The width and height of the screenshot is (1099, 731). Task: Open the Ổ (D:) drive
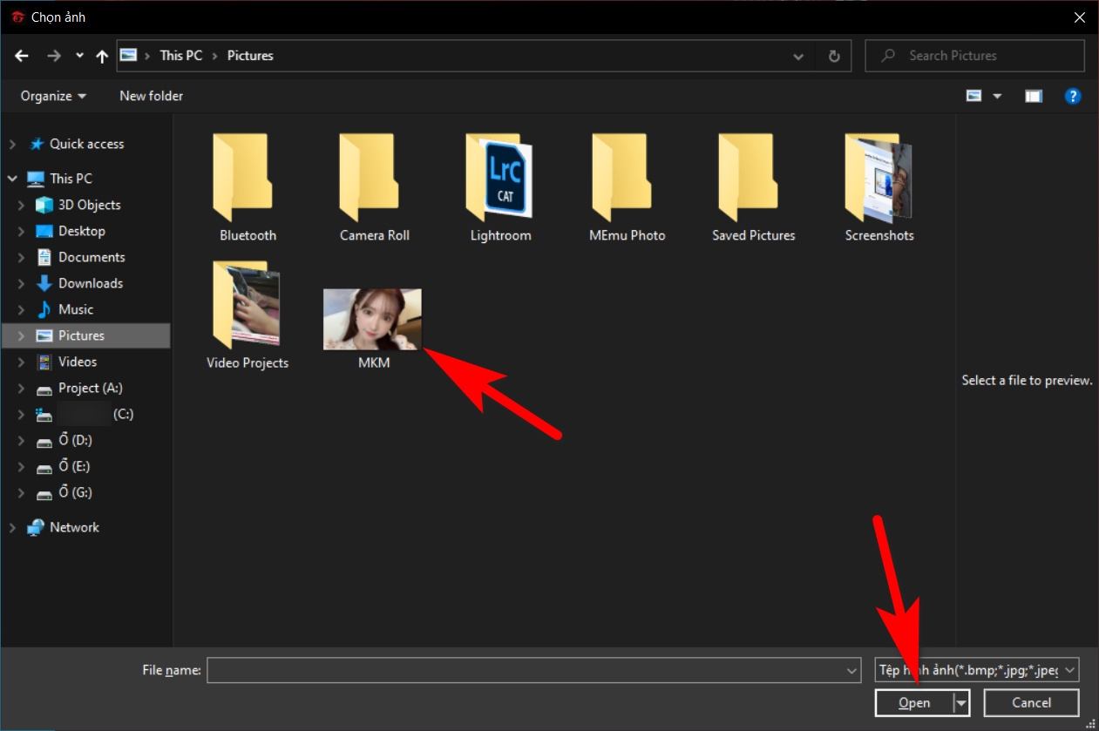[x=75, y=440]
